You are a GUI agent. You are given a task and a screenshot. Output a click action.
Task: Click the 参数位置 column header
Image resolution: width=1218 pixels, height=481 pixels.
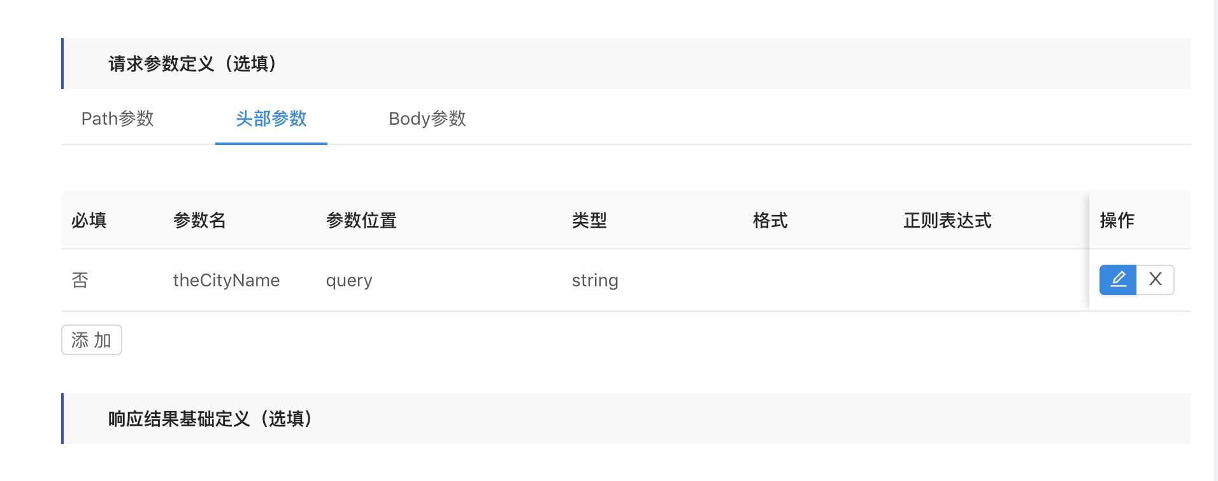pos(361,221)
